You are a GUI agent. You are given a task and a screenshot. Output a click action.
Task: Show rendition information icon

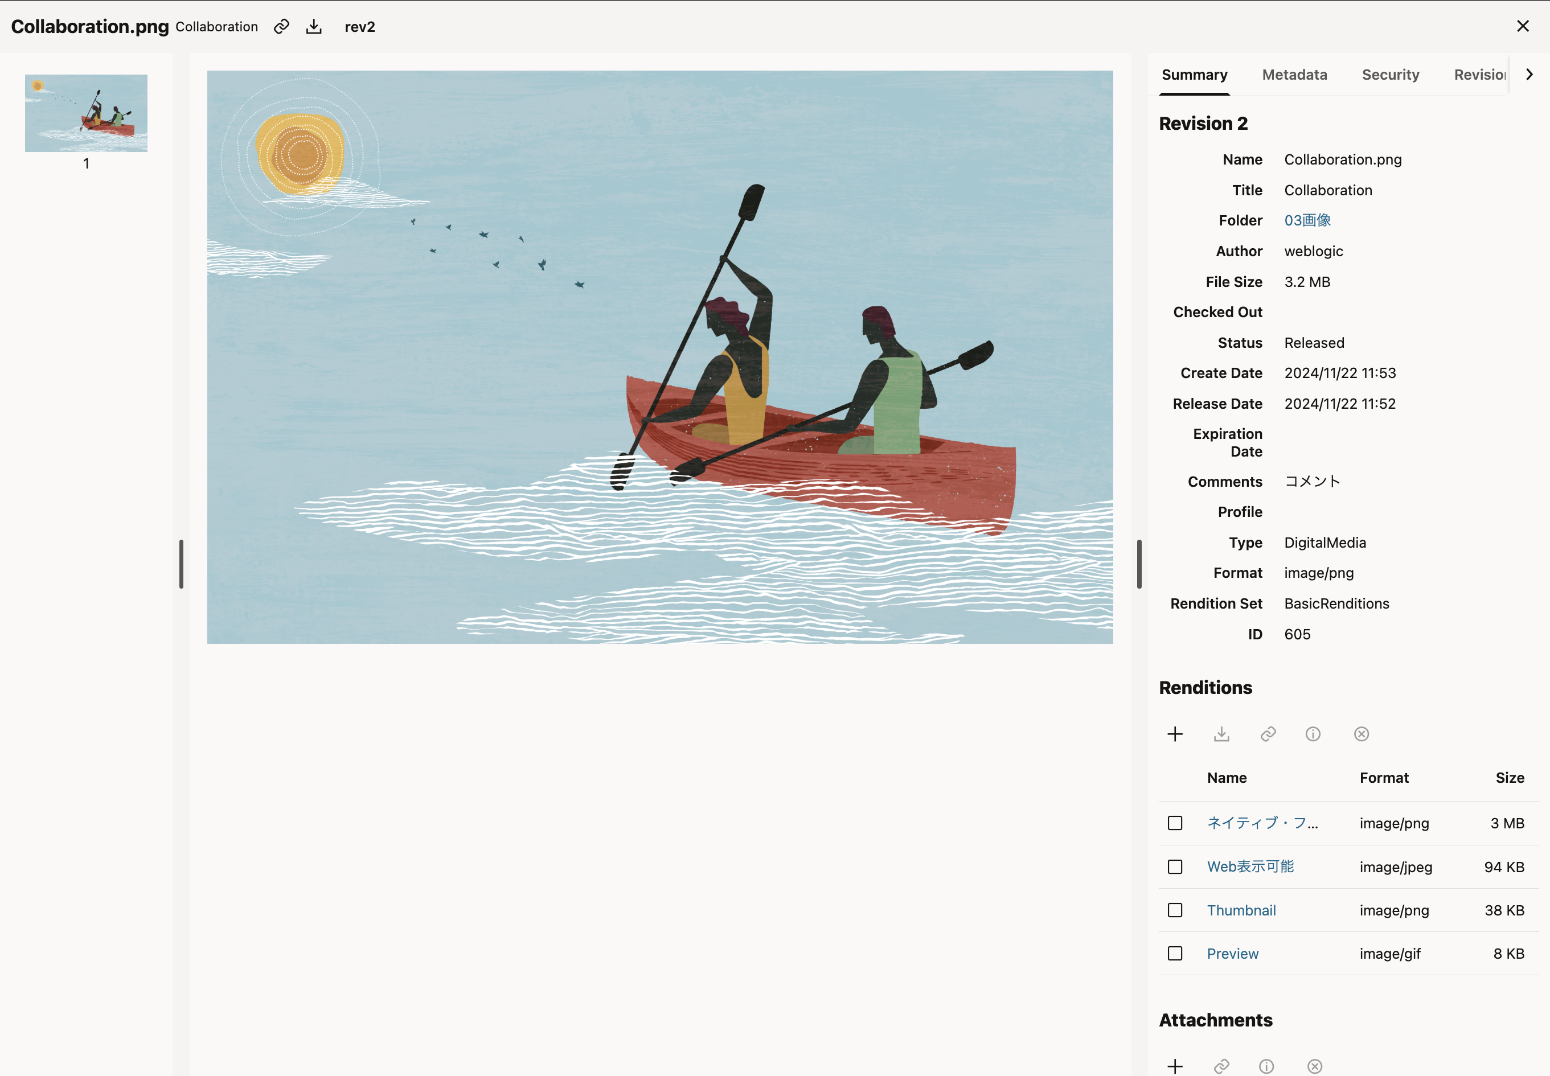click(1313, 733)
